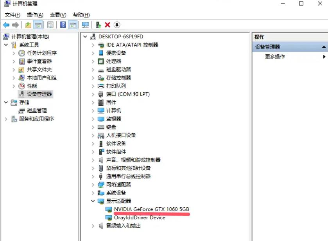
Task: Click the 网络适配器 network icon
Action: tap(101, 185)
